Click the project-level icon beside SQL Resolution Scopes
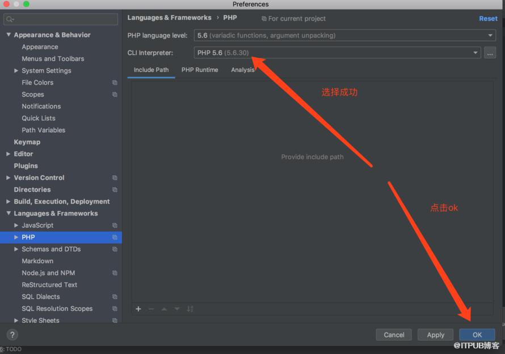 pos(115,309)
